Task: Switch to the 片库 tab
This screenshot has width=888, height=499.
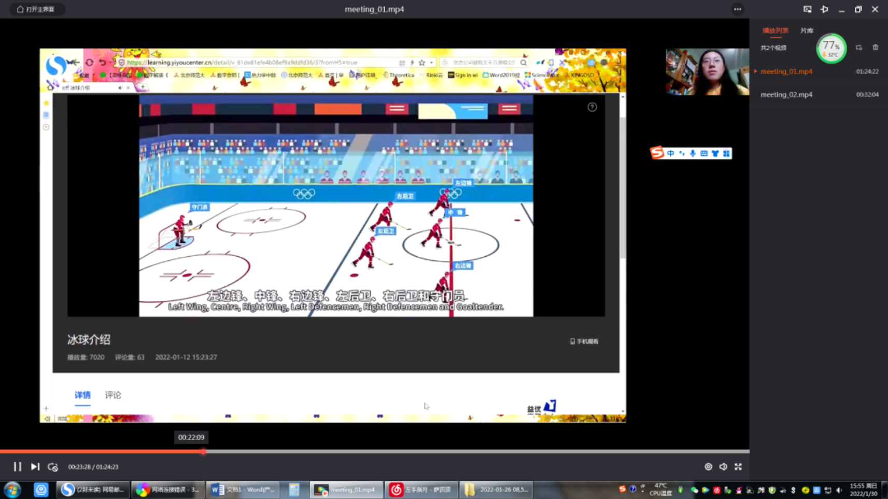Action: tap(807, 31)
